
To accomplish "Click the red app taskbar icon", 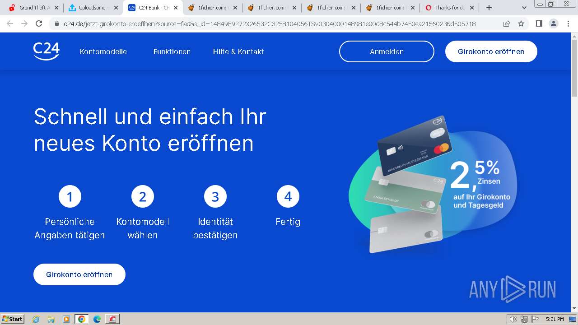I will coord(112,319).
